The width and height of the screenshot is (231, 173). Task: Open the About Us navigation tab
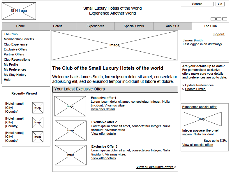pyautogui.click(x=172, y=26)
